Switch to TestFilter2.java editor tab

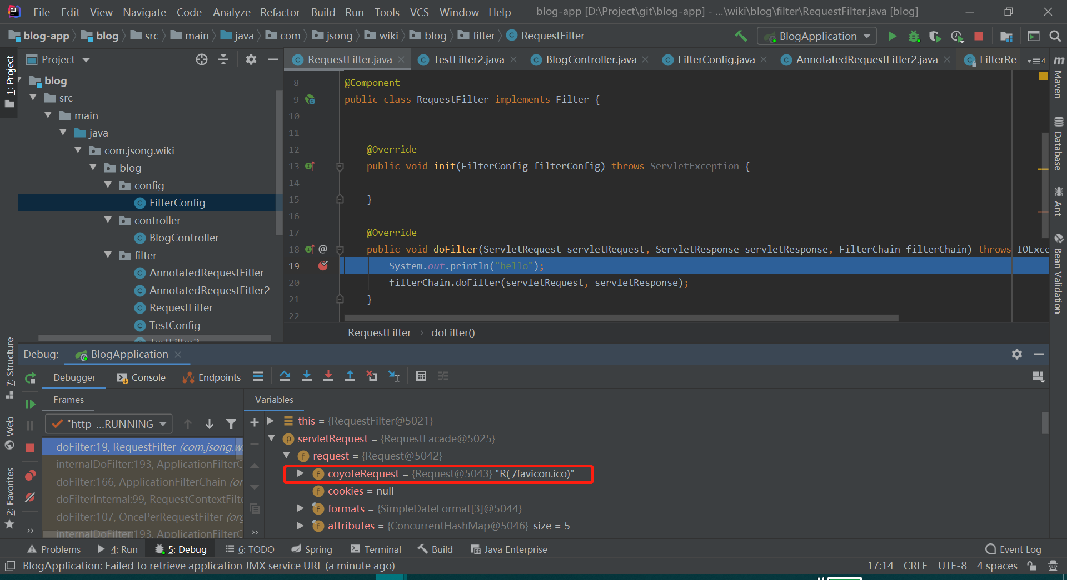tap(468, 59)
